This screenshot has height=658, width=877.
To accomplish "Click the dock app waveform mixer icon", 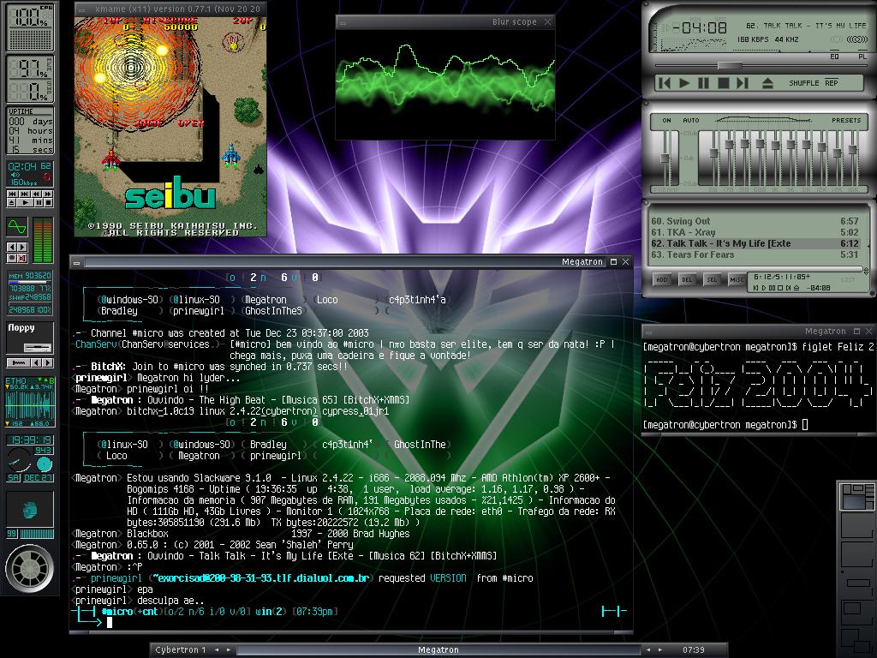I will point(17,227).
